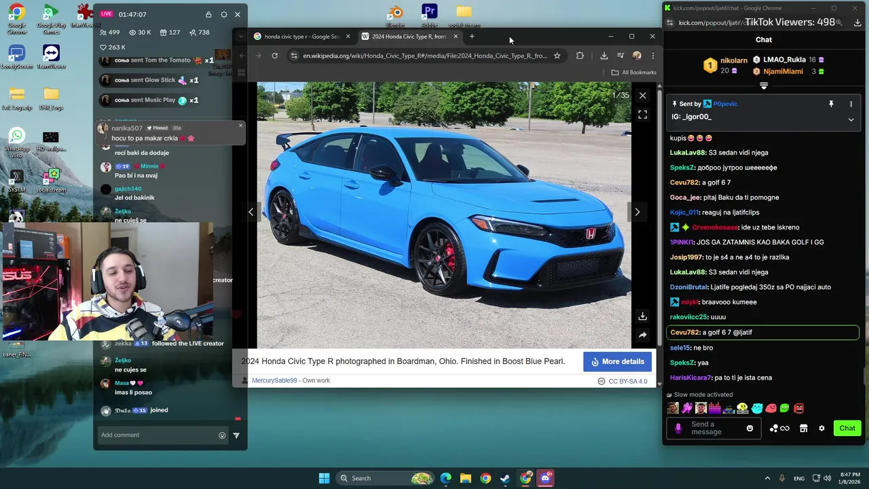Open File Explorer from taskbar
This screenshot has height=489, width=869.
click(465, 478)
